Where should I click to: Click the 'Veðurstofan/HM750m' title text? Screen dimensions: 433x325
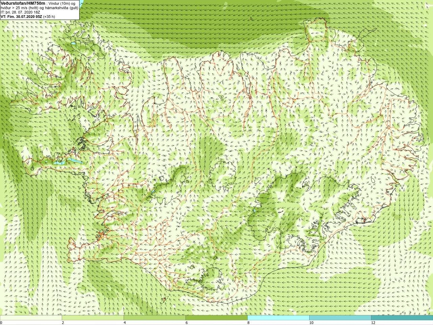(23, 3)
